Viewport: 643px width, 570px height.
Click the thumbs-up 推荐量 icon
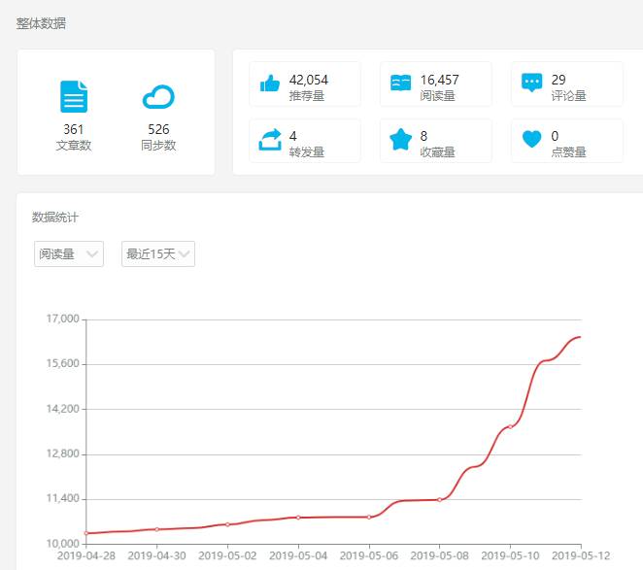coord(270,84)
